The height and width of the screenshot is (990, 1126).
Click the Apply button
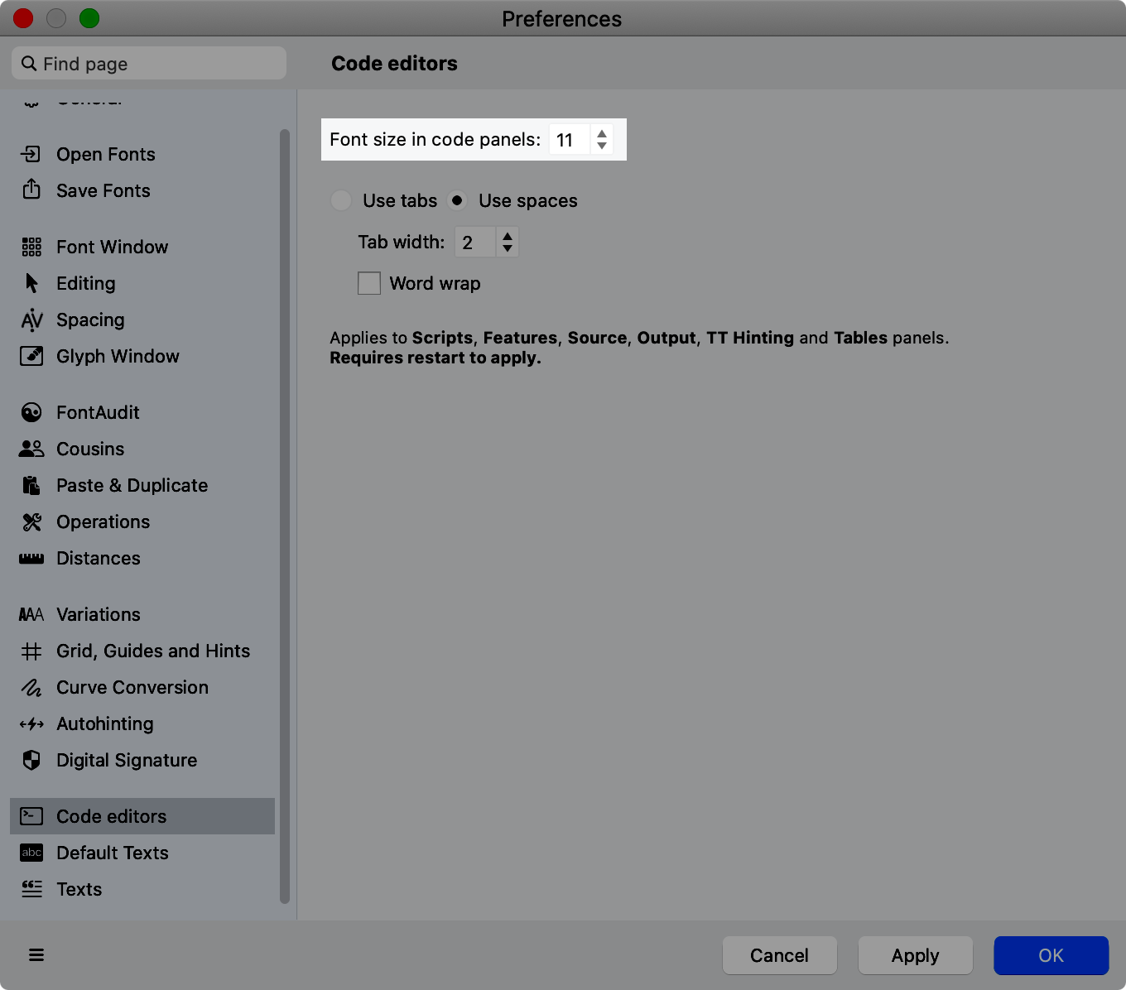click(x=915, y=955)
